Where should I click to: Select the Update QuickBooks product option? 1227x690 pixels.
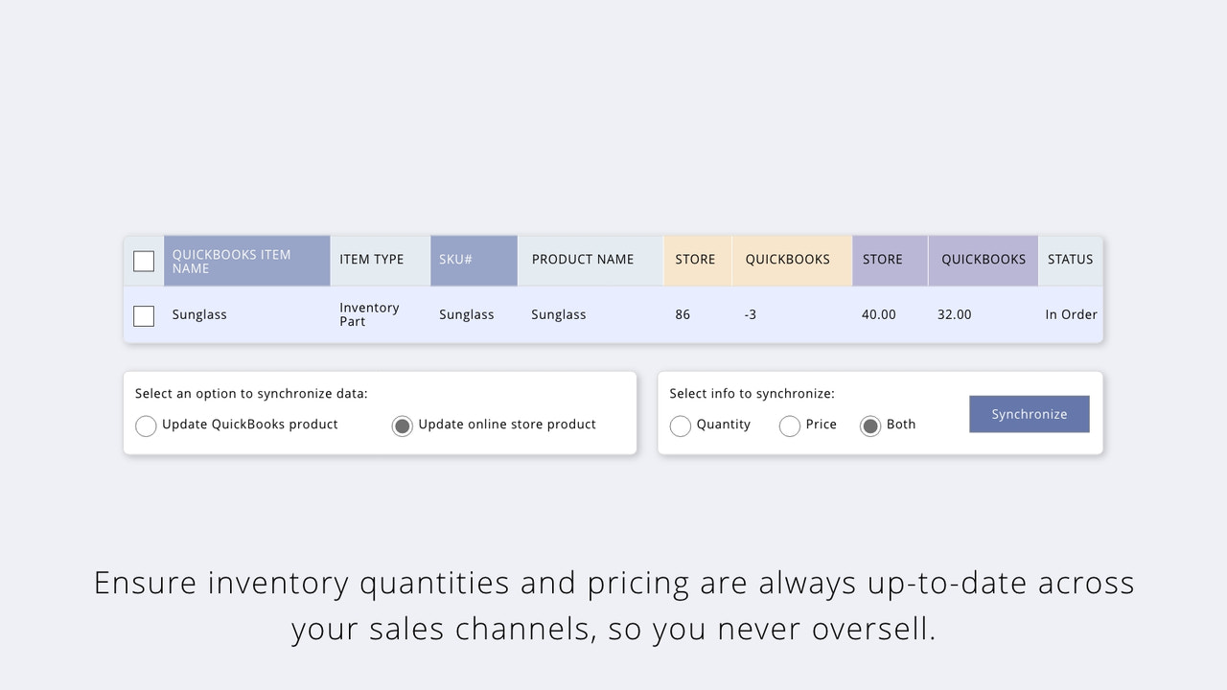click(x=146, y=425)
